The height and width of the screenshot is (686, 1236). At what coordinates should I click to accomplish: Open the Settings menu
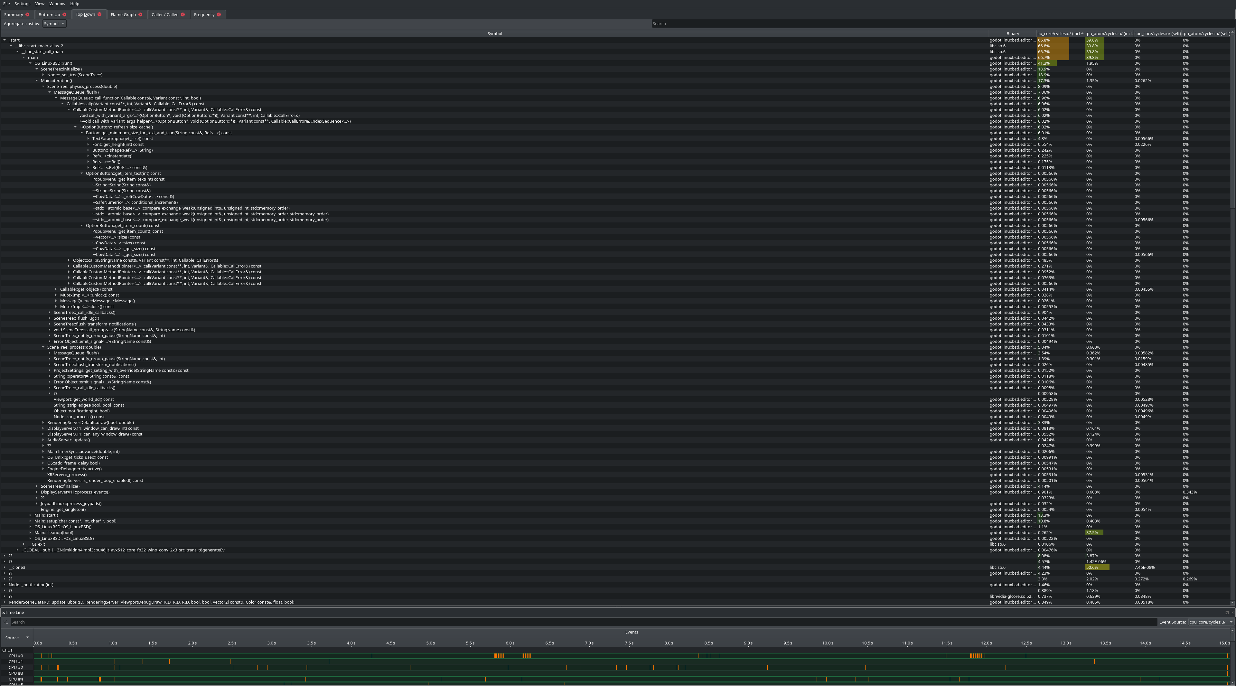point(22,4)
